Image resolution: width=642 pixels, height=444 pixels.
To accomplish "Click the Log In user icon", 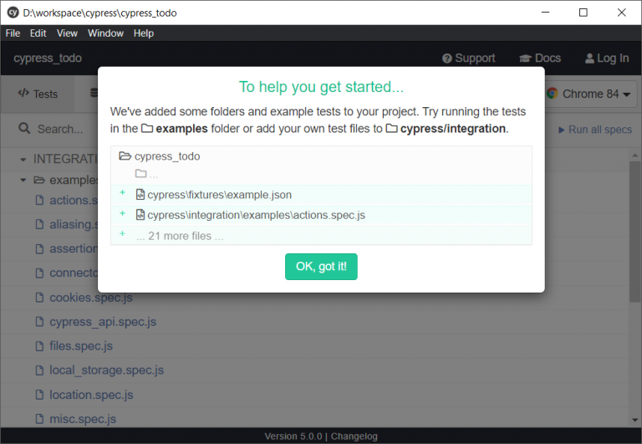I will (589, 59).
